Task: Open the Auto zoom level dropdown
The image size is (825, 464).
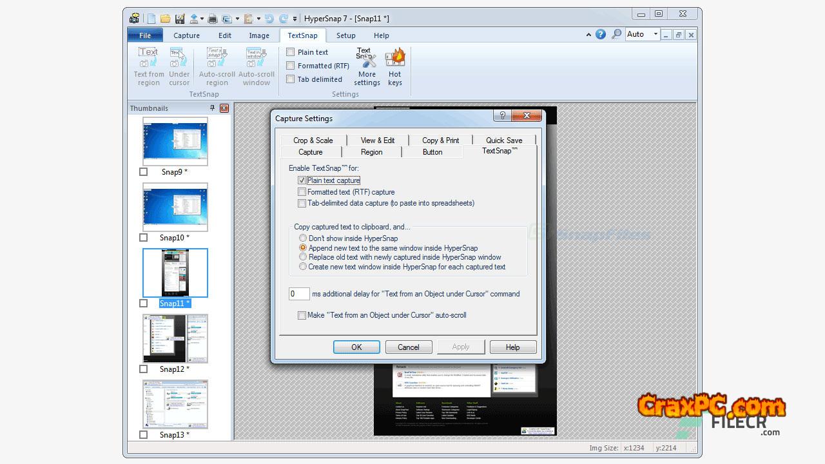Action: coord(655,35)
